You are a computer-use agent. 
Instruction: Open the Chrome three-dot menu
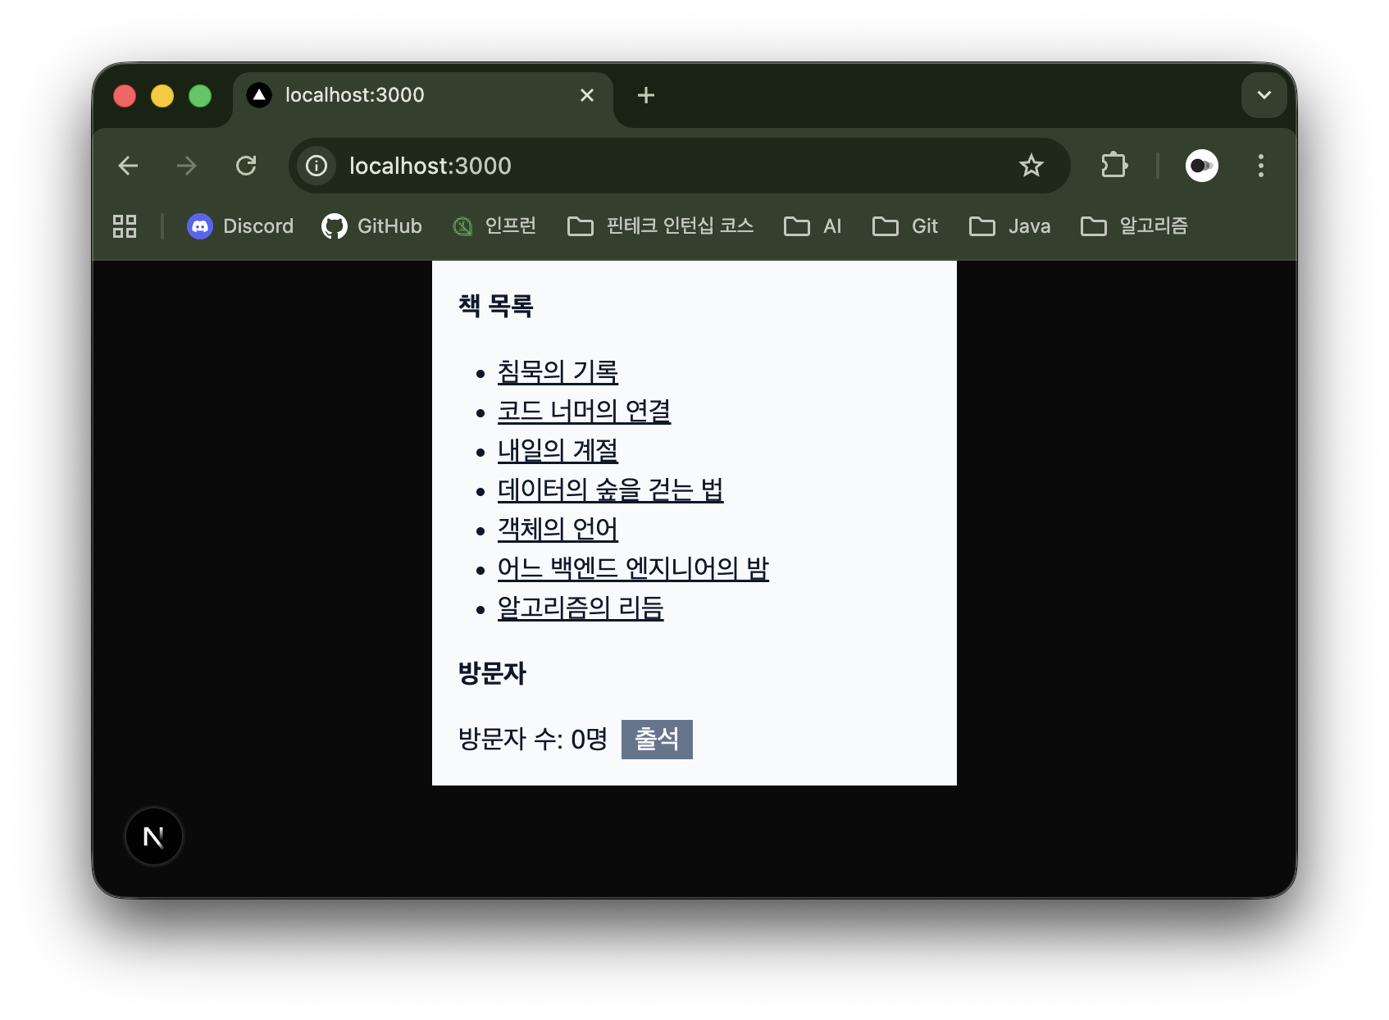point(1260,166)
